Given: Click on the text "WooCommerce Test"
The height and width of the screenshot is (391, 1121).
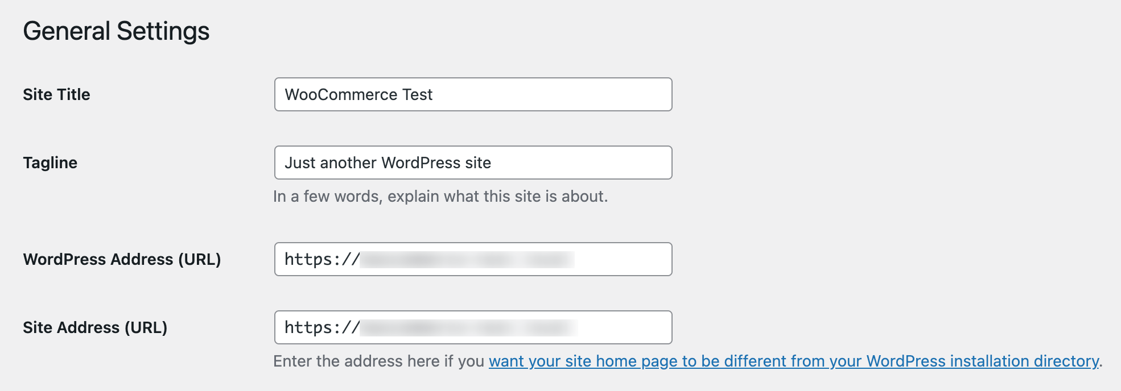Looking at the screenshot, I should (x=358, y=94).
